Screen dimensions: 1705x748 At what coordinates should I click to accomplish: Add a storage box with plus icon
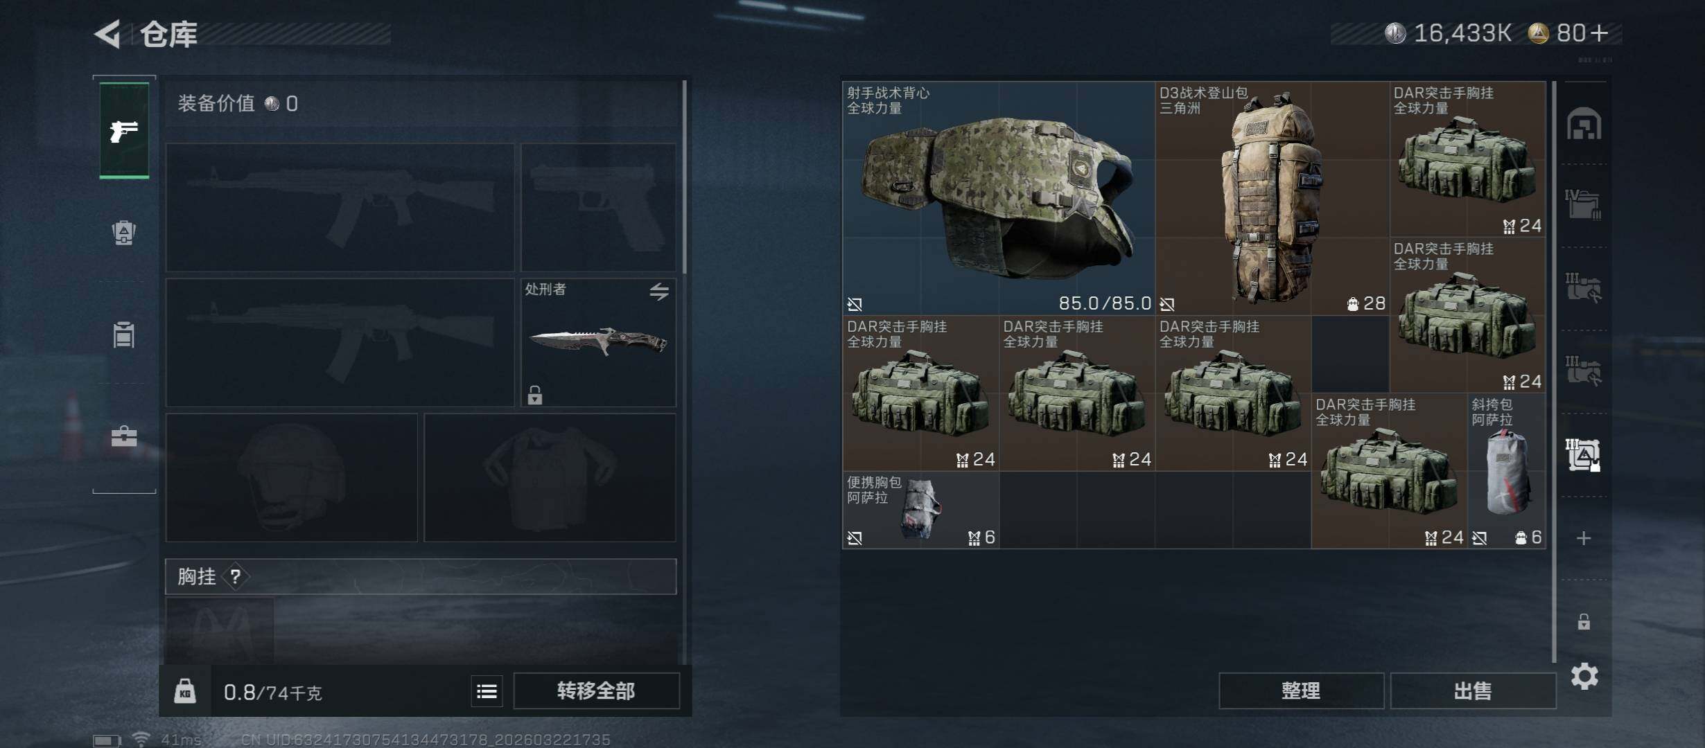[1584, 538]
